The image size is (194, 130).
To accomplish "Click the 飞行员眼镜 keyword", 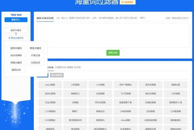I will (x=126, y=93).
